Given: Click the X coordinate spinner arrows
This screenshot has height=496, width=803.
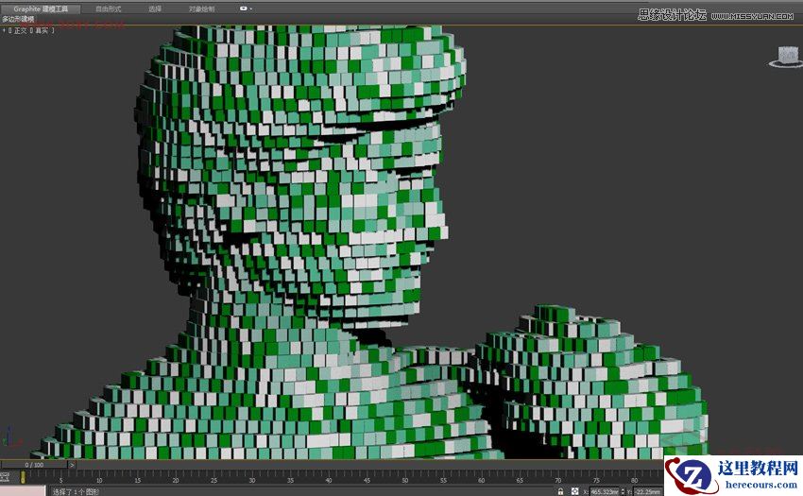Looking at the screenshot, I should point(623,492).
